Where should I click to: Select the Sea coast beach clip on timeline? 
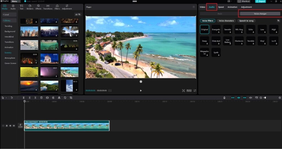coord(67,126)
